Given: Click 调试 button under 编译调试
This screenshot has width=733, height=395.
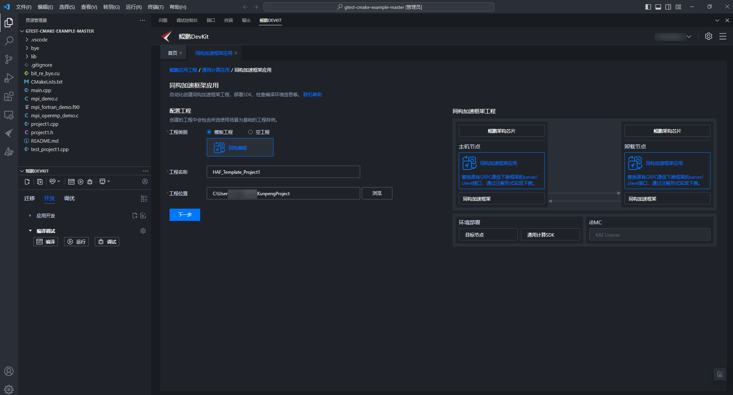Looking at the screenshot, I should click(107, 242).
